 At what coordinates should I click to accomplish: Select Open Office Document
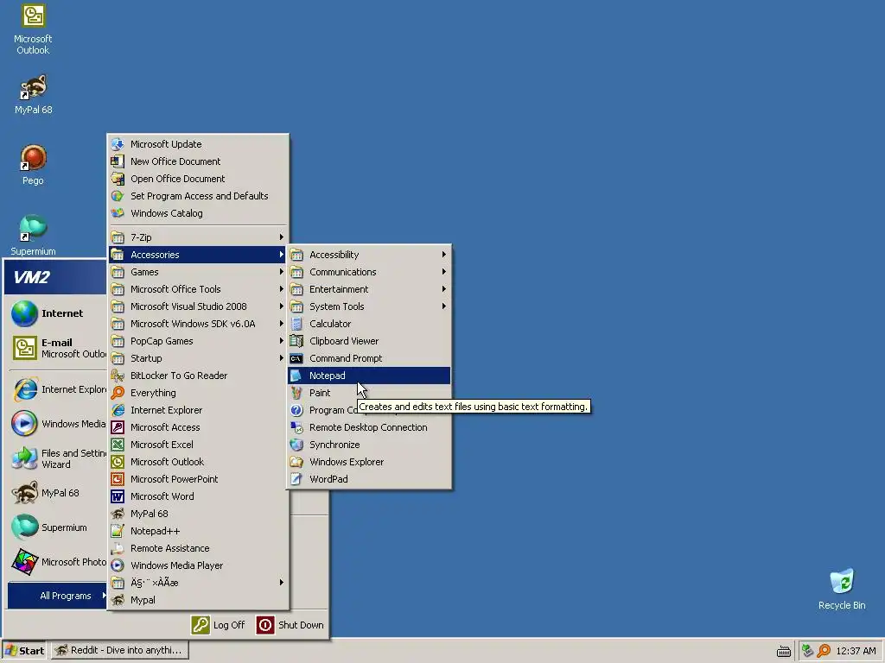click(x=198, y=179)
